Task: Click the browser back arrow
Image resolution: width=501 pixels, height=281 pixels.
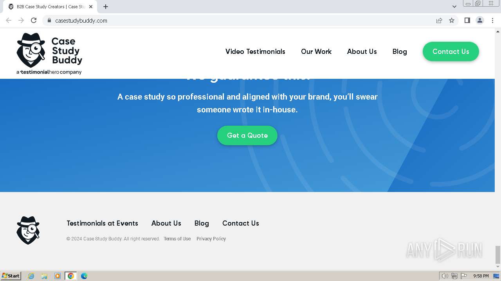Action: click(x=9, y=20)
